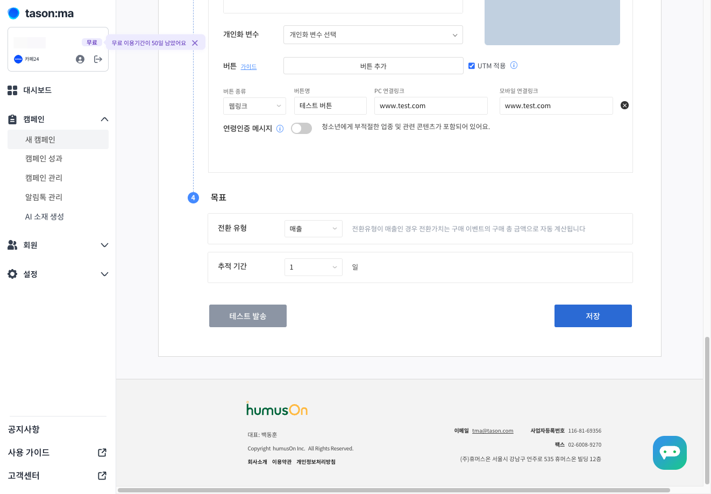Click the vertical scrollbar thumb

[707, 411]
